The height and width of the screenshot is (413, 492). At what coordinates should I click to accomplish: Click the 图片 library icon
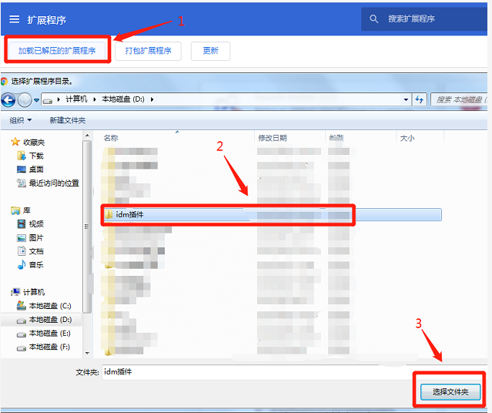(x=22, y=238)
